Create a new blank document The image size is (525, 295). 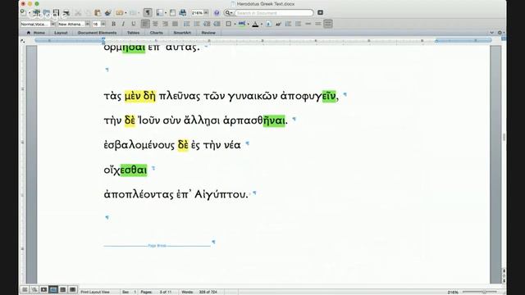[23, 13]
